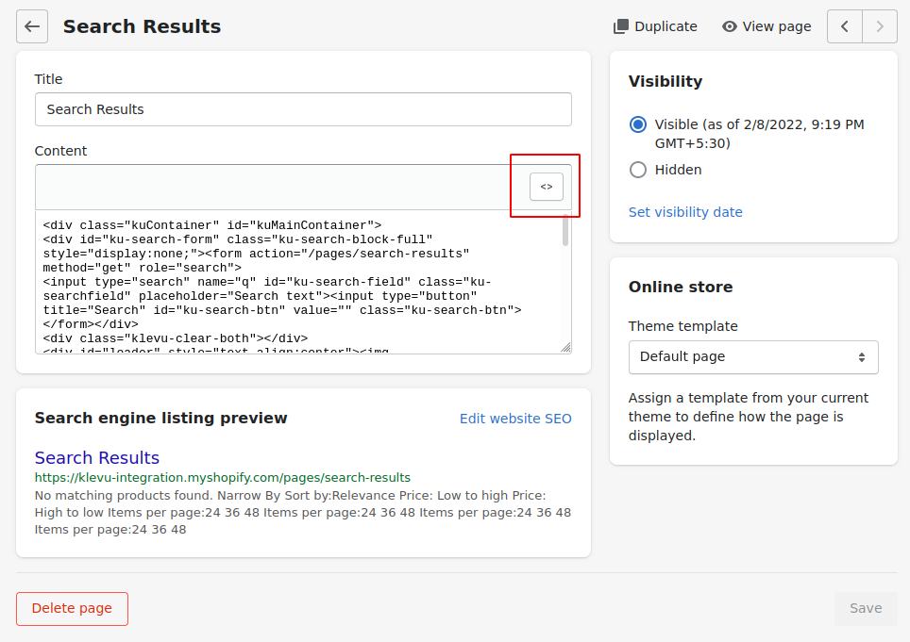This screenshot has height=642, width=910.
Task: Click the Search Results page heading
Action: (x=142, y=26)
